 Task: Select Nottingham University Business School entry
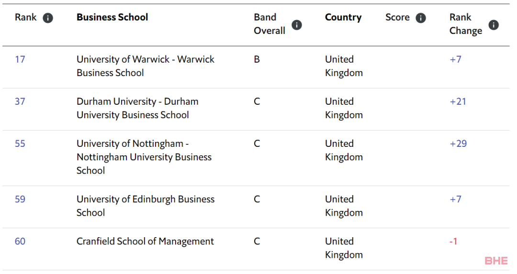coord(144,157)
